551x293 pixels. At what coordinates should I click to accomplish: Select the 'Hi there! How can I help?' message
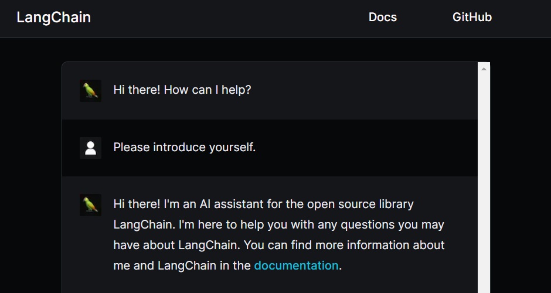[x=182, y=91]
